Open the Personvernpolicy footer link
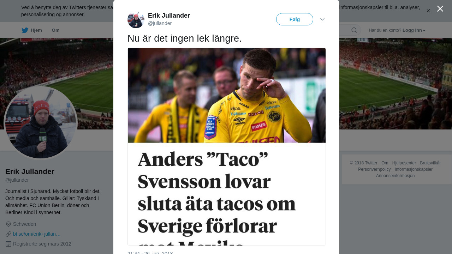 click(x=374, y=169)
